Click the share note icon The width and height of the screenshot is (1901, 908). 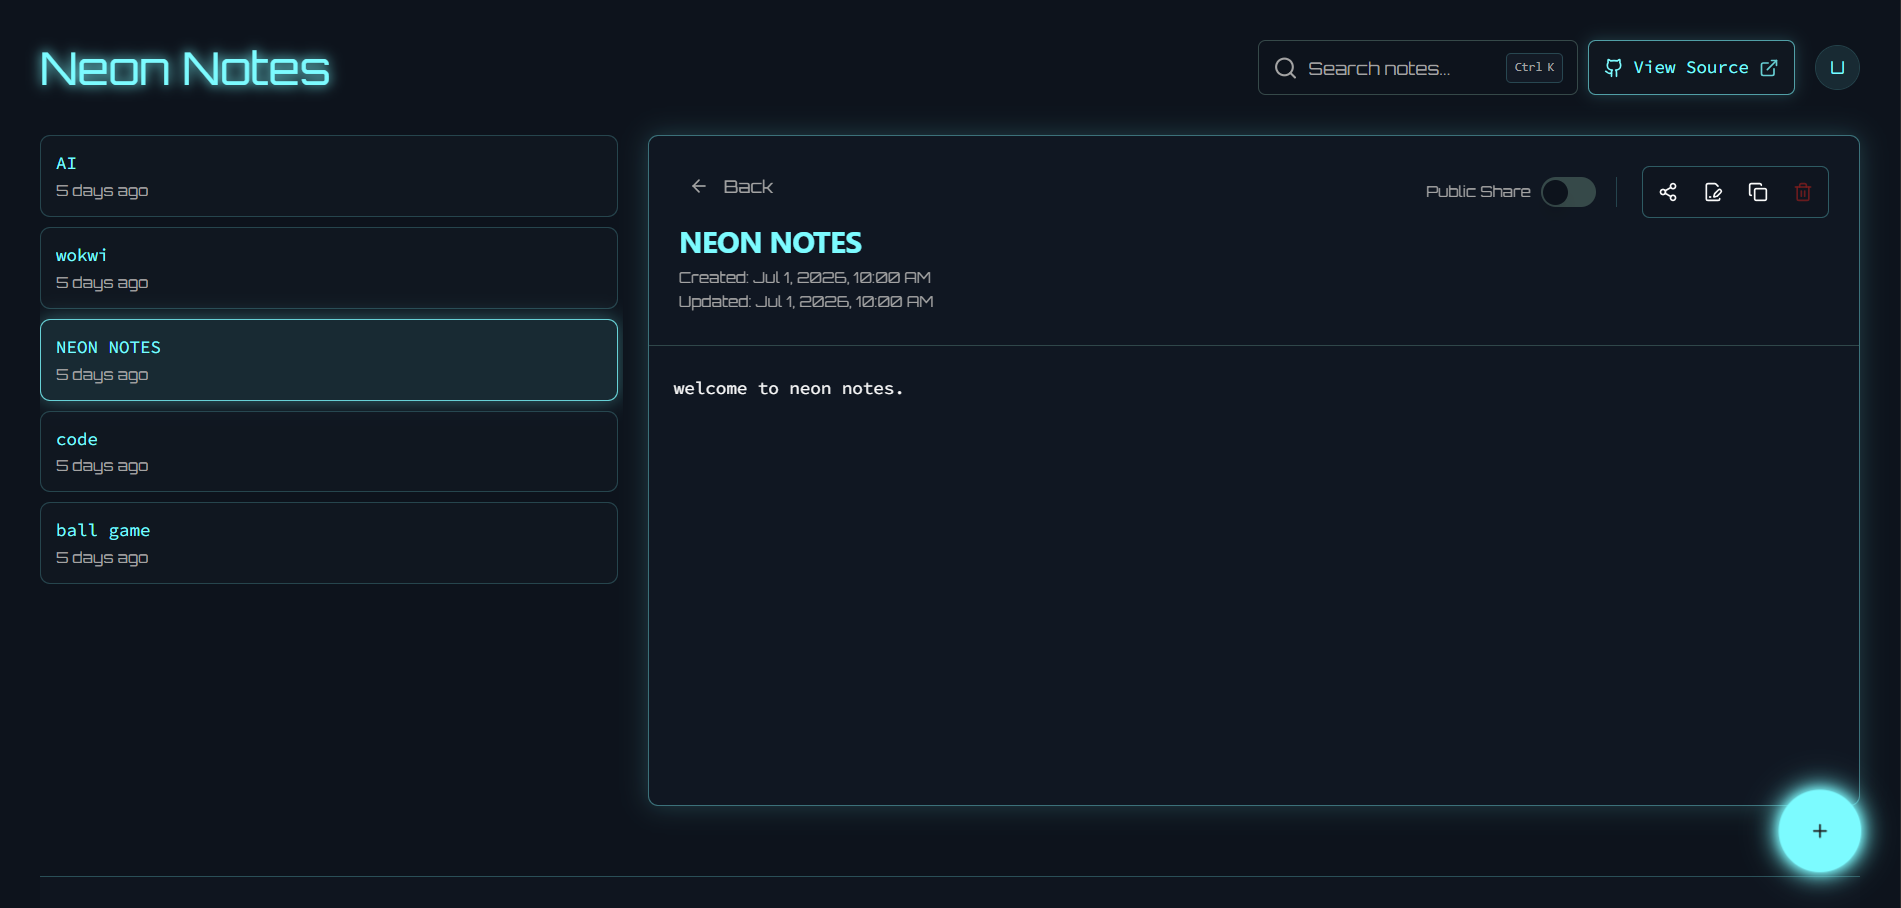coord(1668,192)
